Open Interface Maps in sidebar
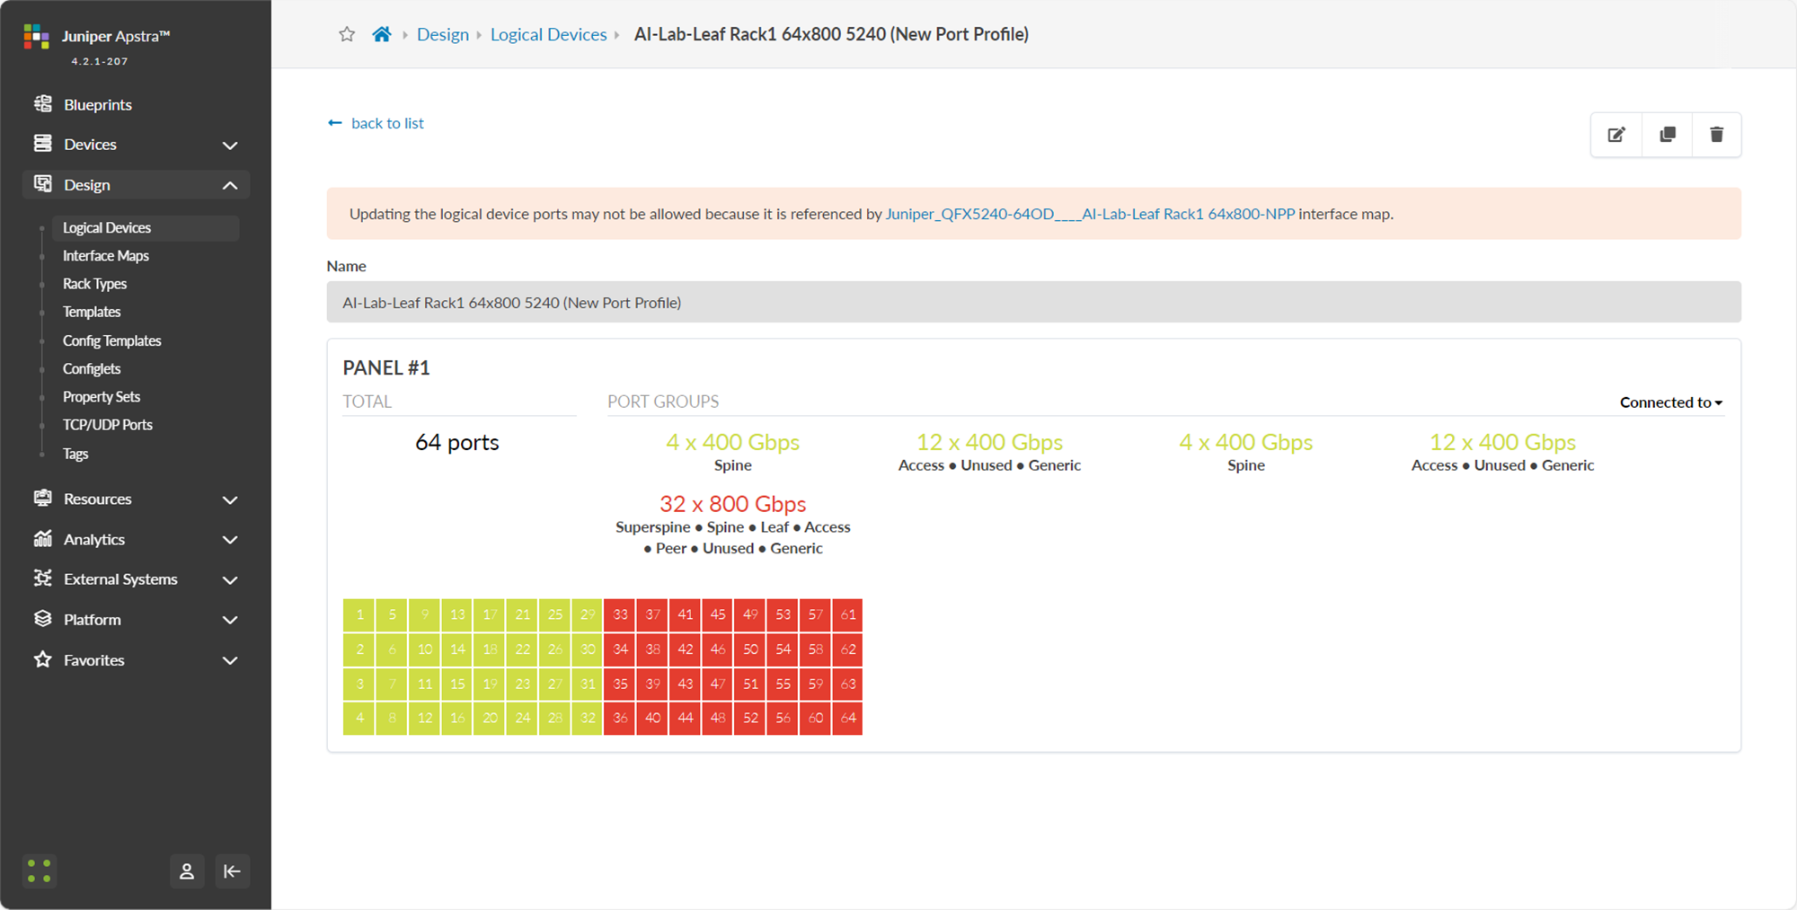1797x910 pixels. [106, 256]
